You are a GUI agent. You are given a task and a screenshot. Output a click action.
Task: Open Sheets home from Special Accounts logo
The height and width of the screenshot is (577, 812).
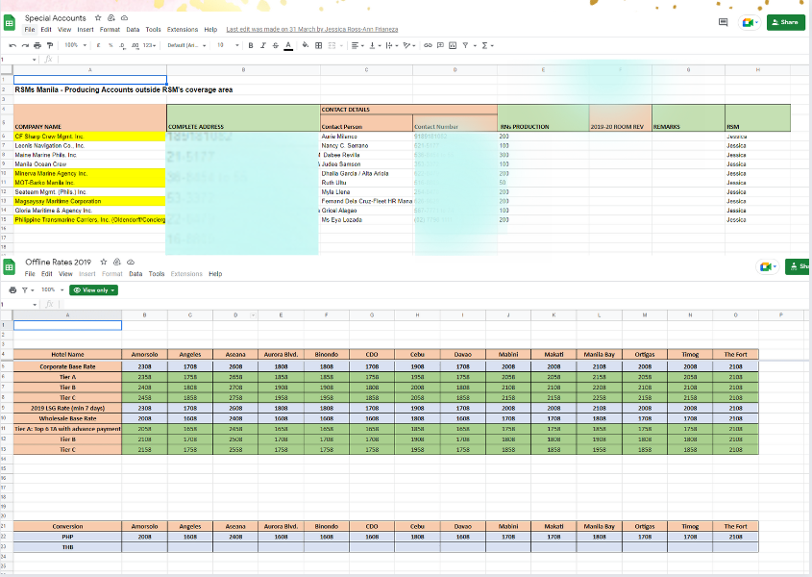click(x=10, y=23)
